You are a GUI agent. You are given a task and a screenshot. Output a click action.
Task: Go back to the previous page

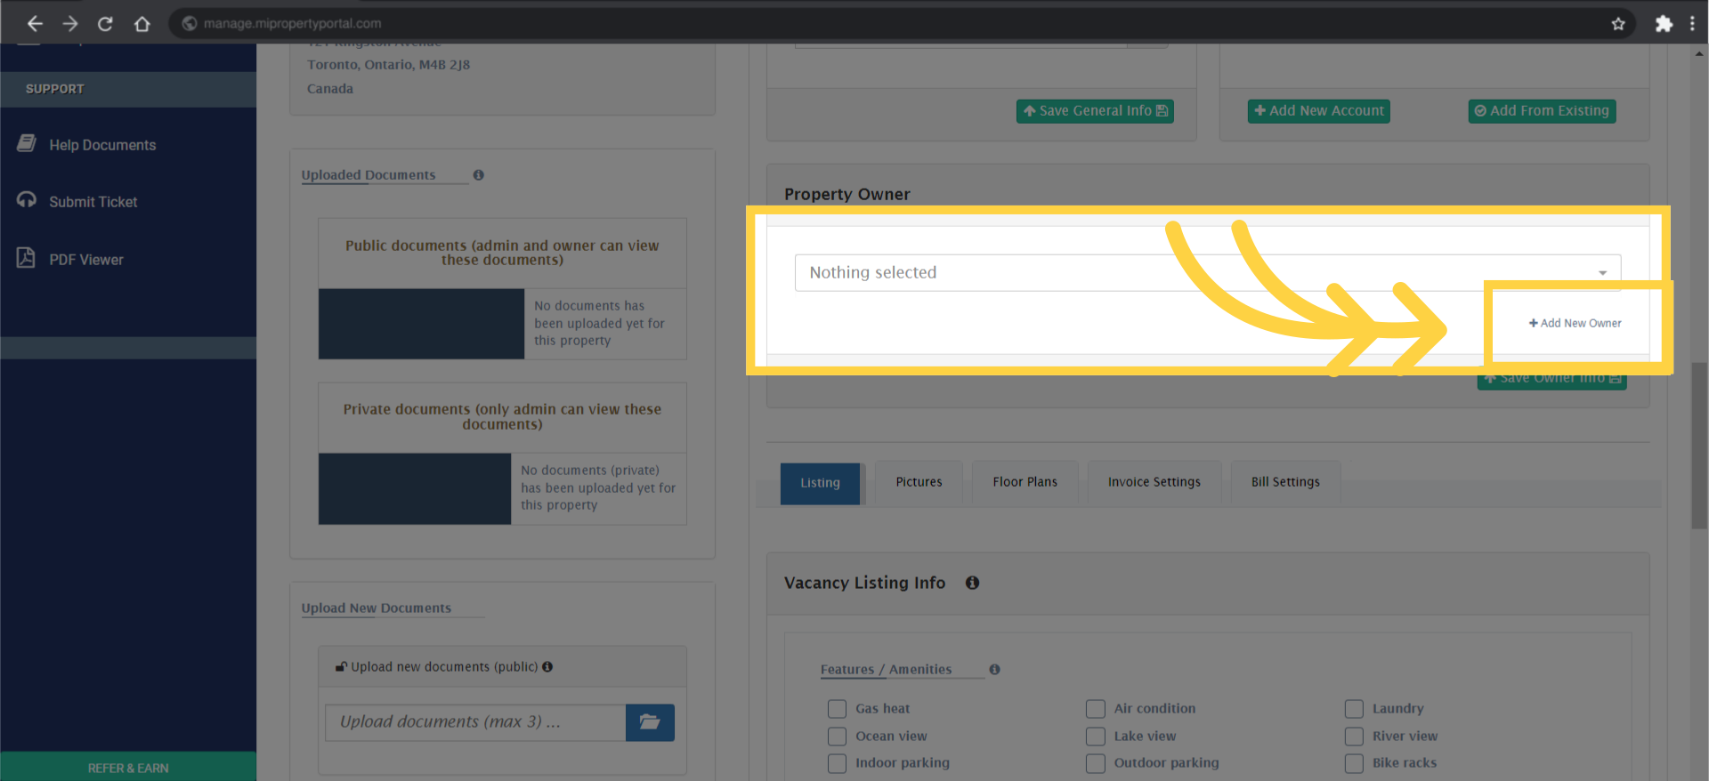coord(35,24)
